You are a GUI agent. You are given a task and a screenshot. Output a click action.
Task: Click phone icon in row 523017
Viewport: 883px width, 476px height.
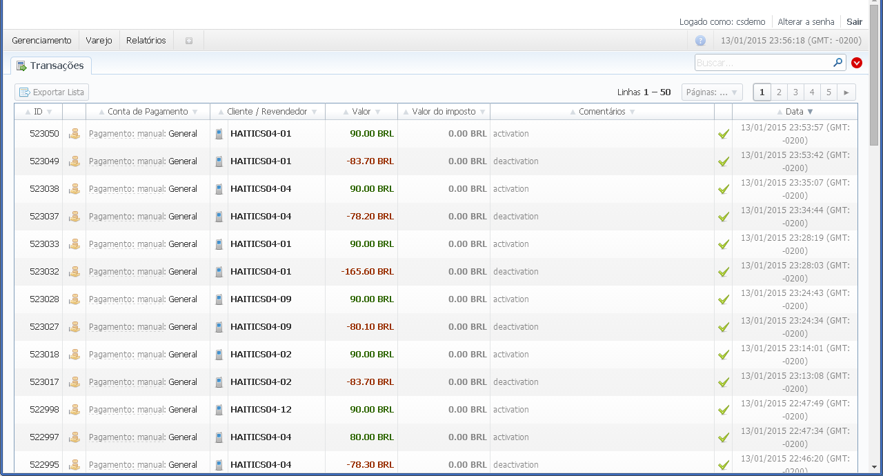coord(219,382)
